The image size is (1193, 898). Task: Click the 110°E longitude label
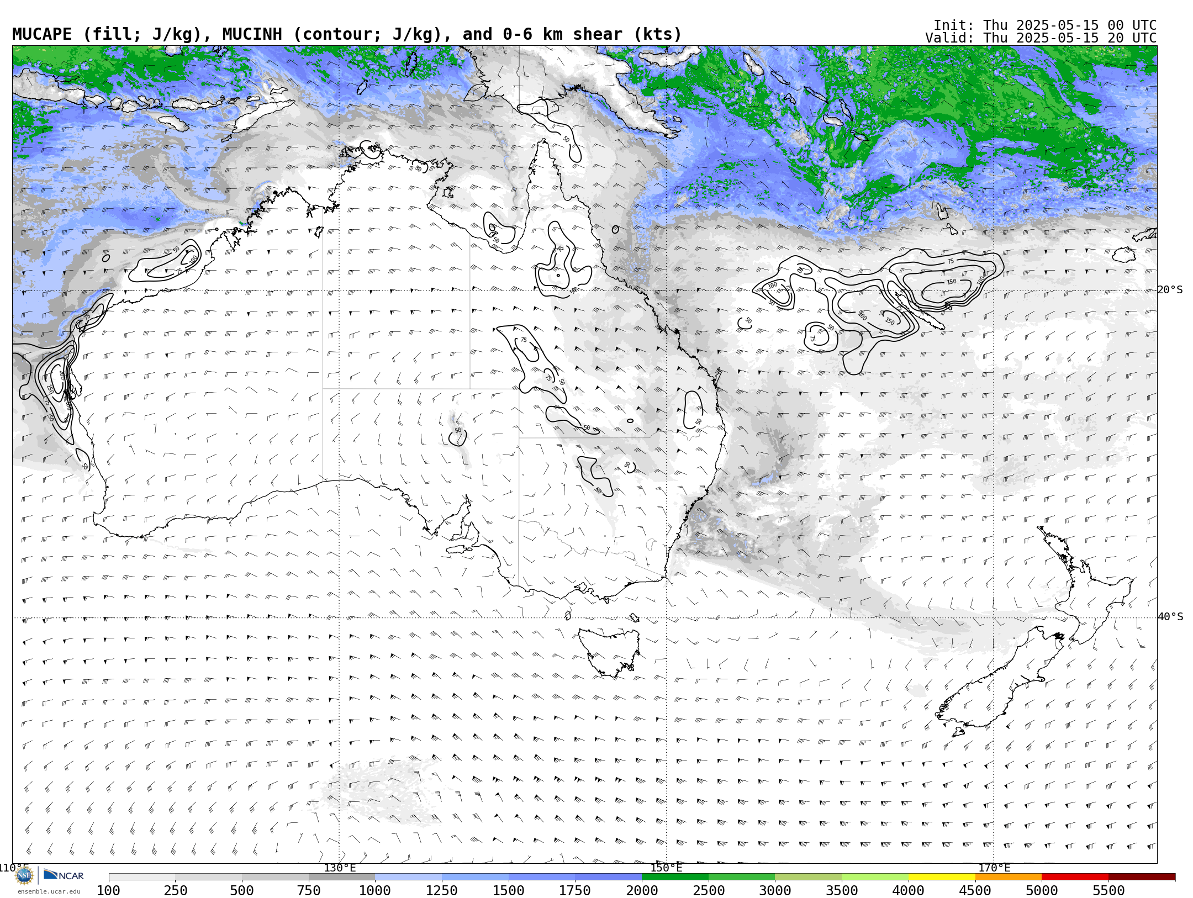(14, 868)
